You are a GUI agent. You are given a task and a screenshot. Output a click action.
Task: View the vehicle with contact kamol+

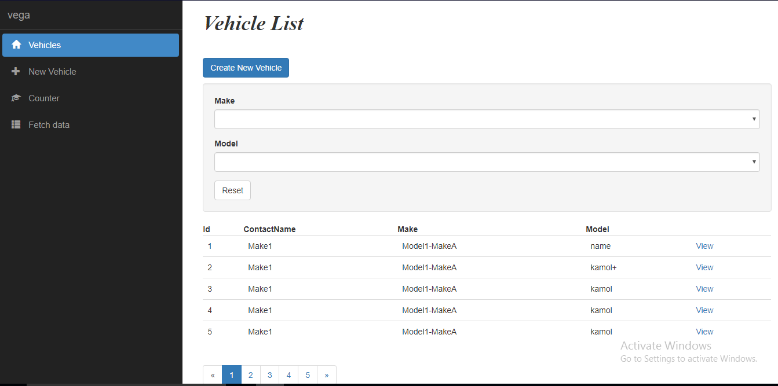[704, 267]
